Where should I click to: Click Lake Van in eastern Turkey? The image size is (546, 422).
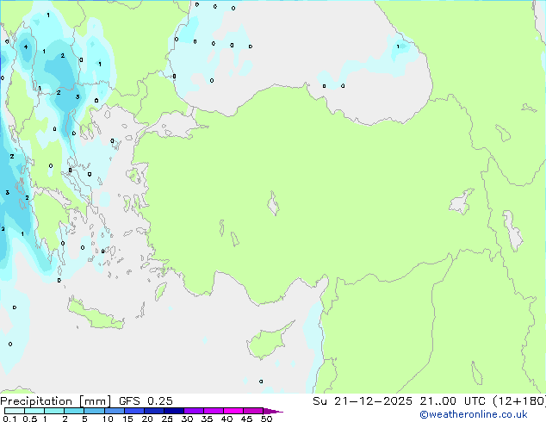[x=462, y=202]
